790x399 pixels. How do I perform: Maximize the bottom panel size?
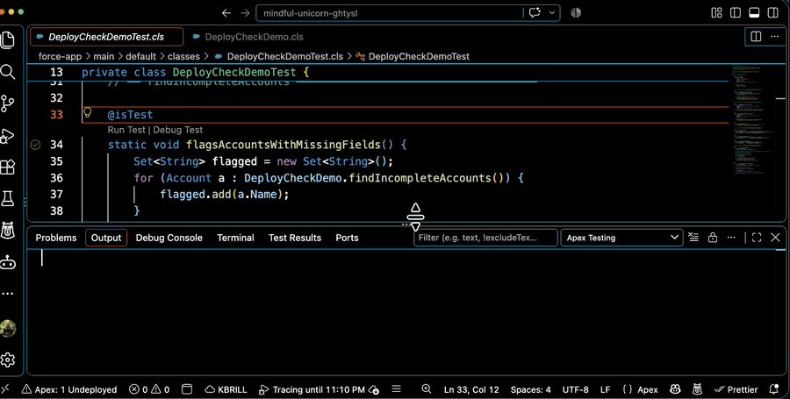757,238
